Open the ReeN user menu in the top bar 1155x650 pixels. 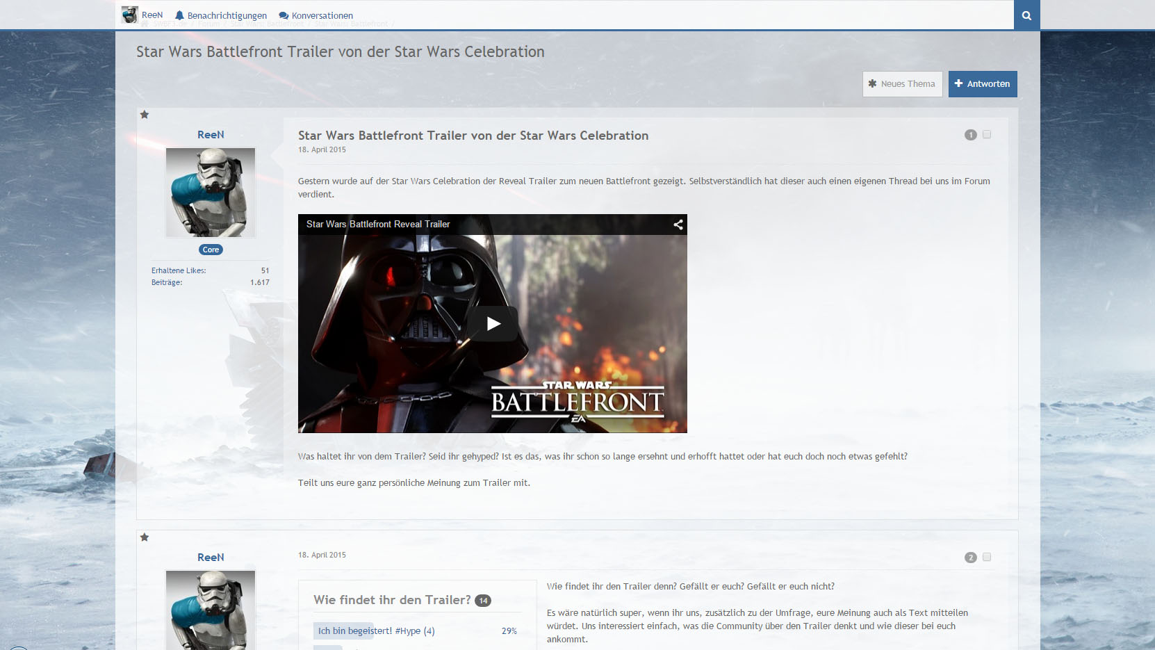click(142, 15)
